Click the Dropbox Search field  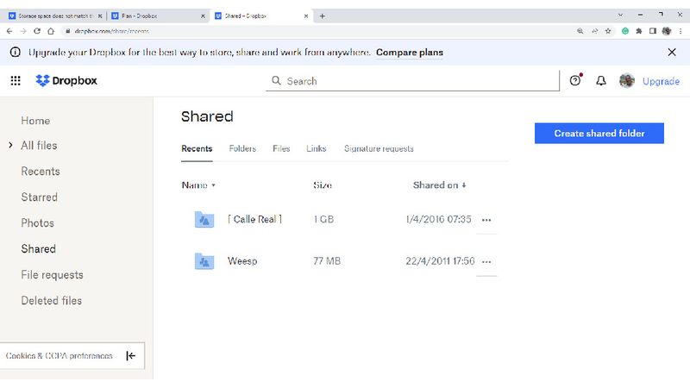click(412, 81)
